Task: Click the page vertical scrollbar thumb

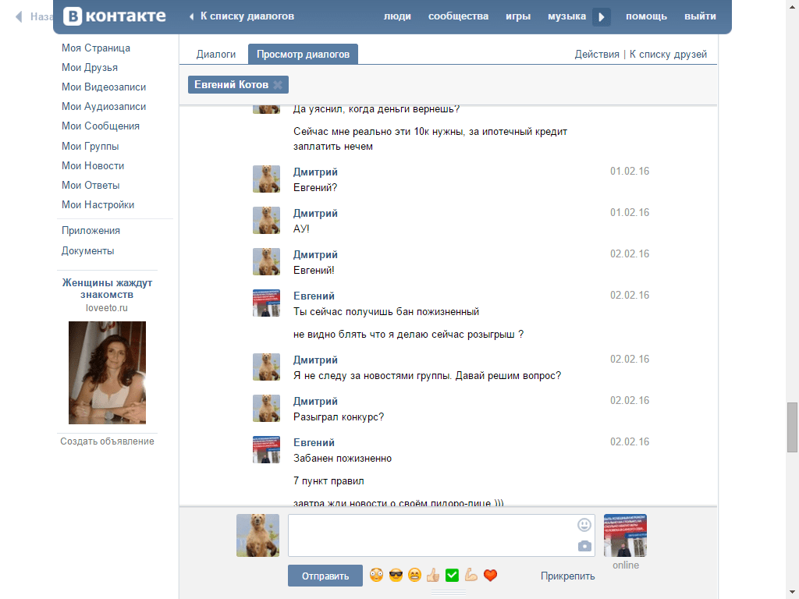Action: [x=793, y=427]
